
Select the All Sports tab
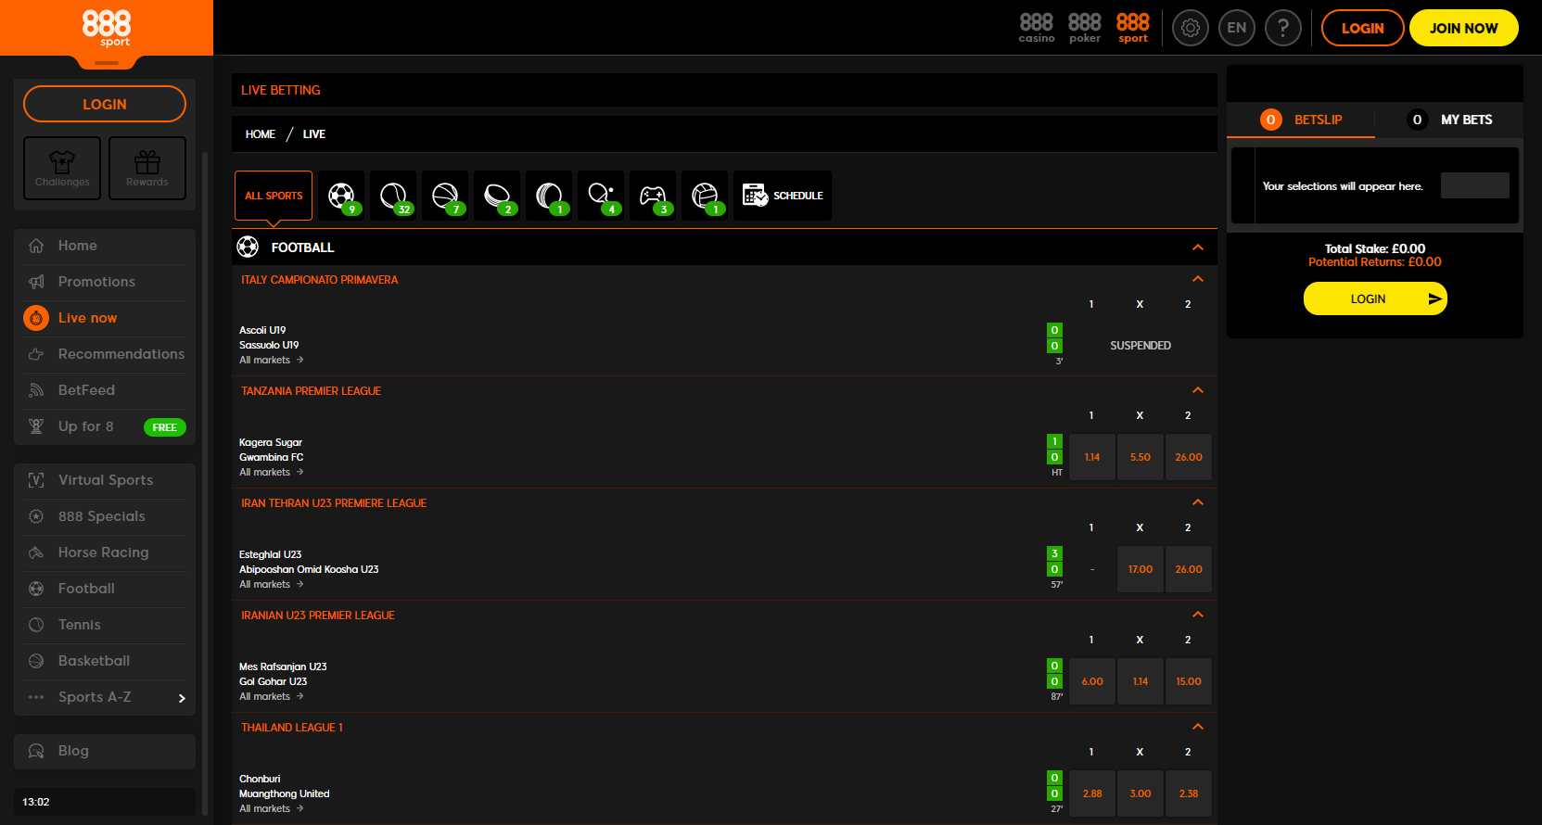coord(274,196)
